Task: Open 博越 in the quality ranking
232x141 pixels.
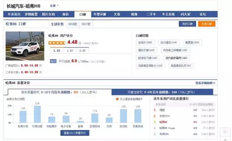Action: [x=162, y=110]
